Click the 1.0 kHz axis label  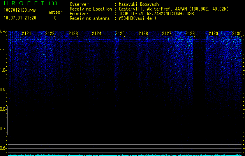click(x=4, y=70)
